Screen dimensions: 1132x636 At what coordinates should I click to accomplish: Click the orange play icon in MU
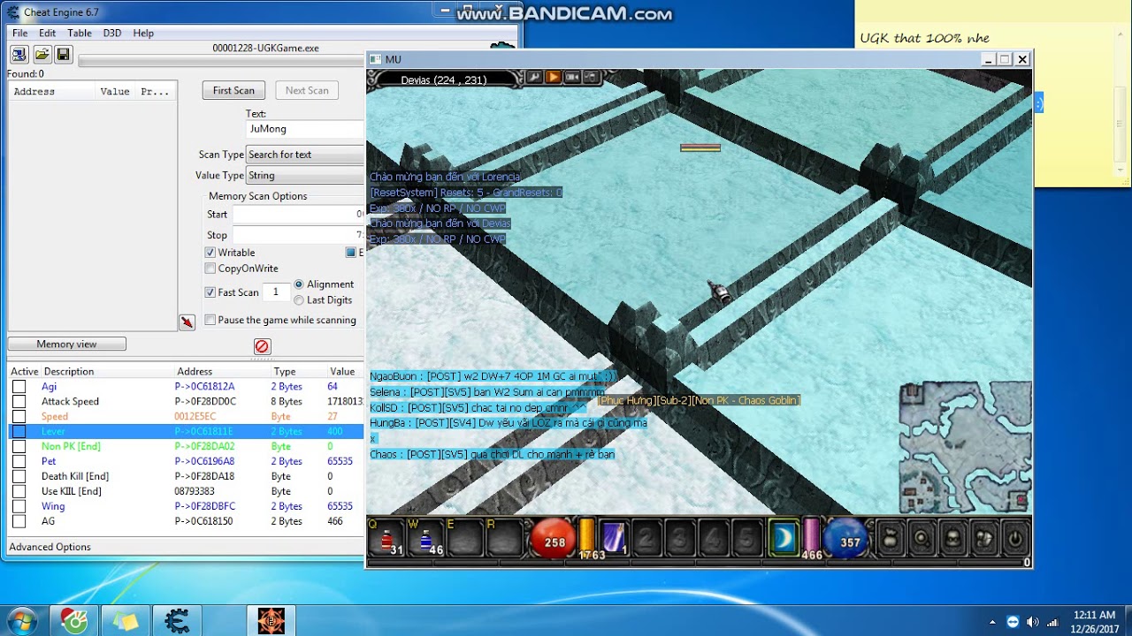[554, 78]
